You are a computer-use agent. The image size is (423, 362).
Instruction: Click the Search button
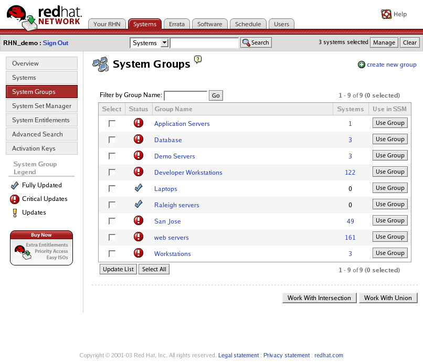pyautogui.click(x=256, y=42)
